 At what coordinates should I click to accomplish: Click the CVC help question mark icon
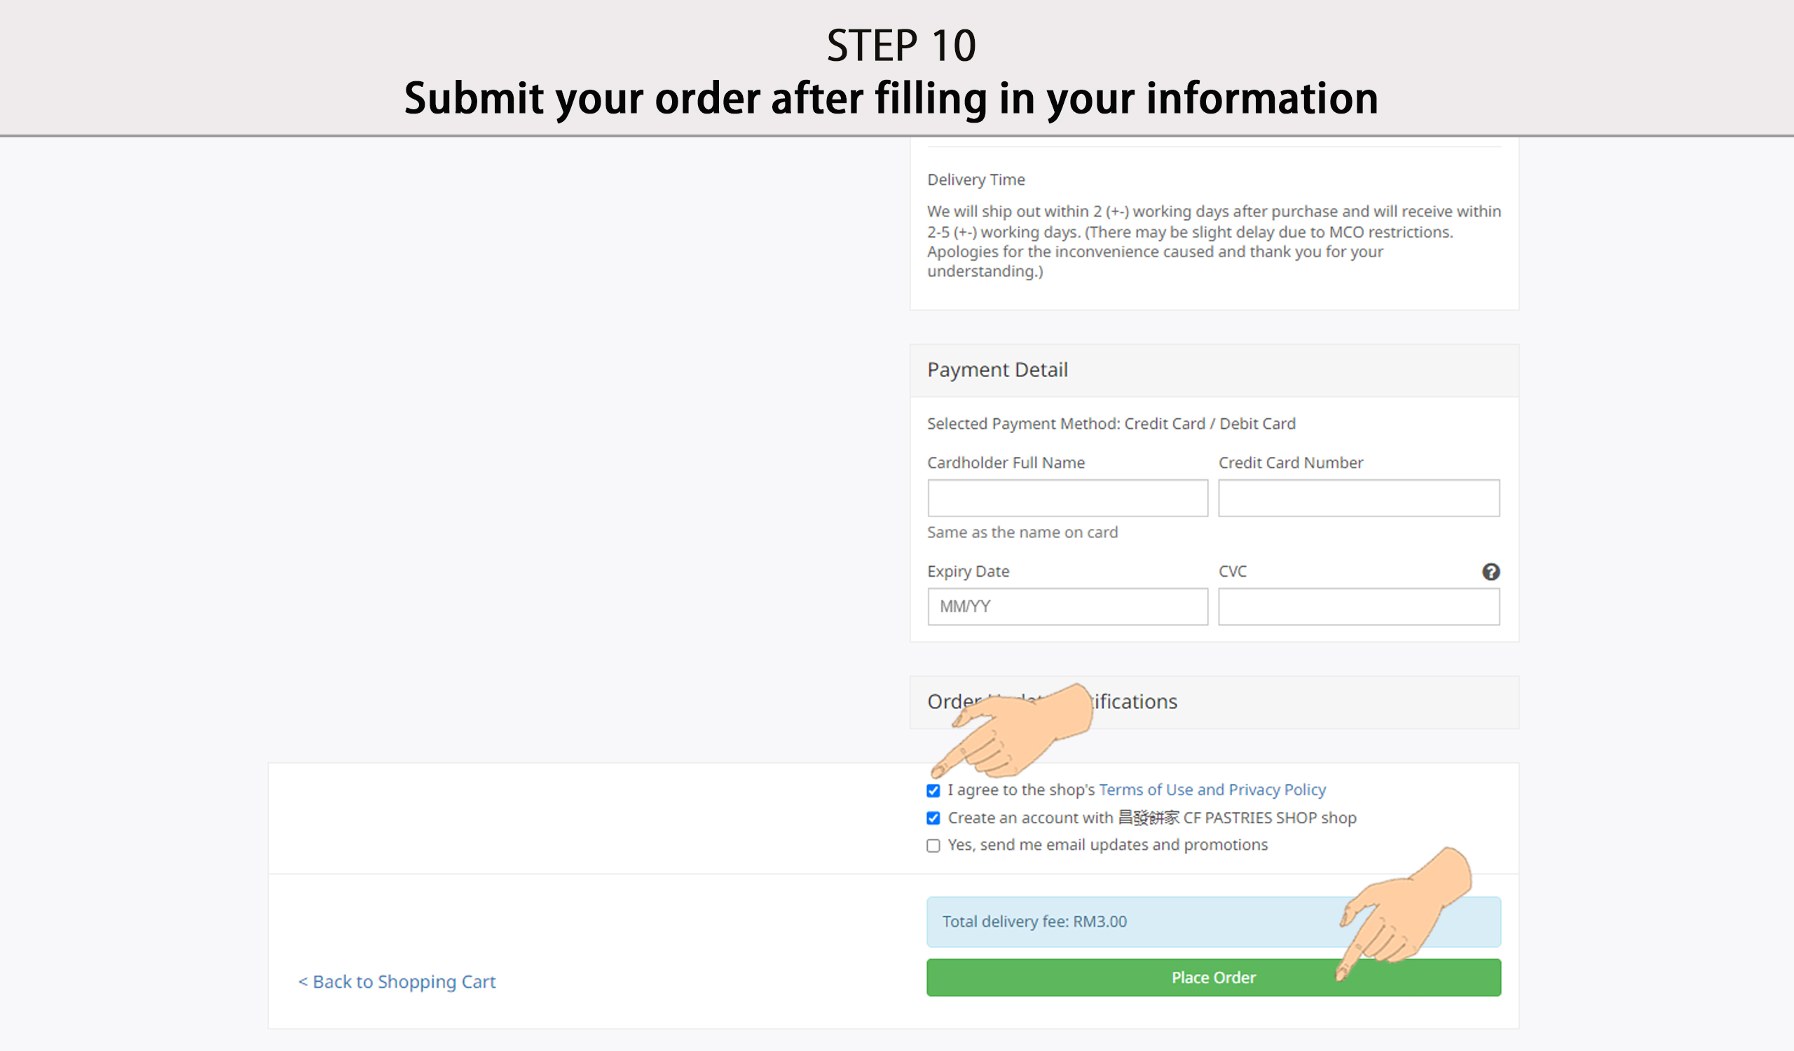coord(1491,572)
